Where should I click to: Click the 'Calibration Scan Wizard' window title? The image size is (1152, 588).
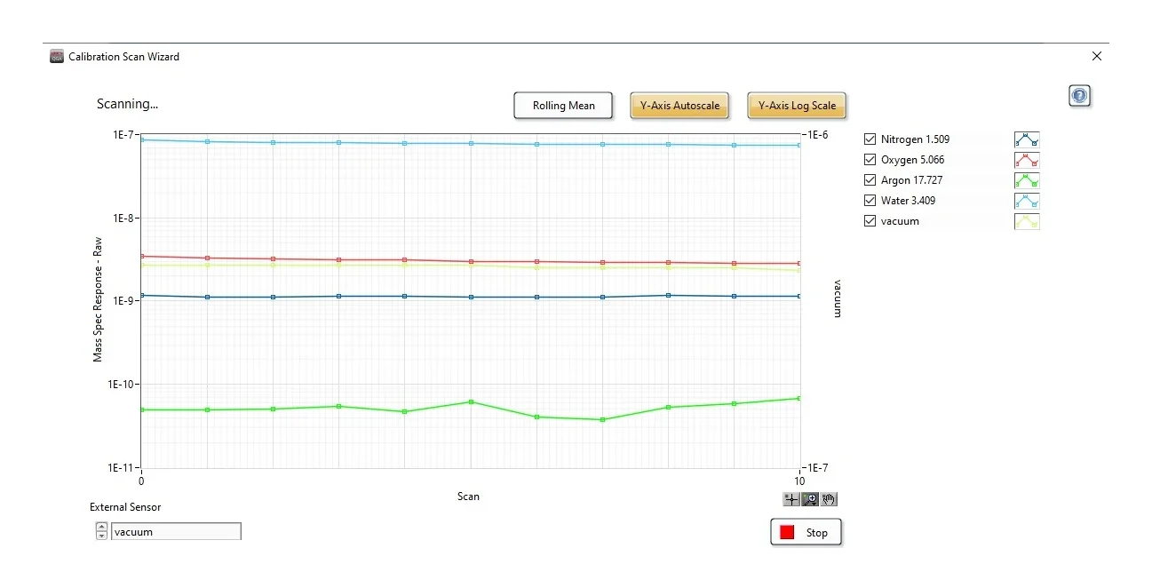click(x=123, y=57)
